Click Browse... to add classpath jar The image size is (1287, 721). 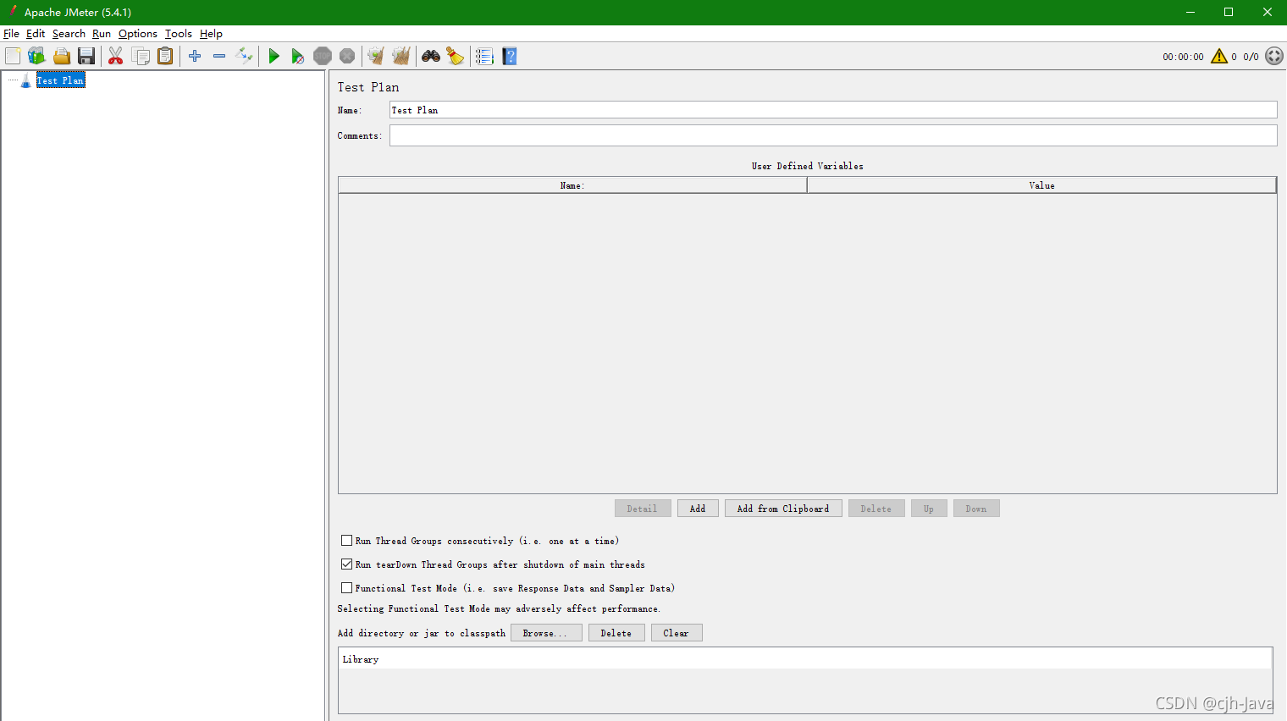click(546, 633)
